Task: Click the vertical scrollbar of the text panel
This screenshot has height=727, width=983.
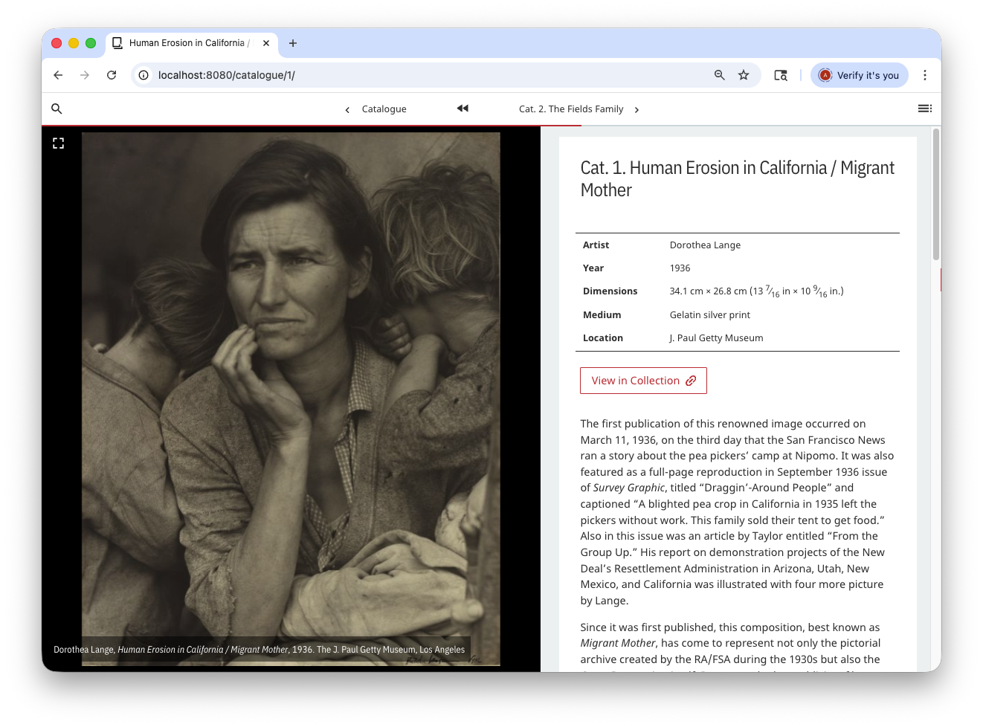Action: 936,195
